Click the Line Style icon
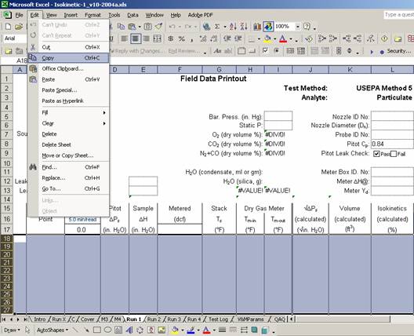The height and width of the screenshot is (336, 414). 223,330
